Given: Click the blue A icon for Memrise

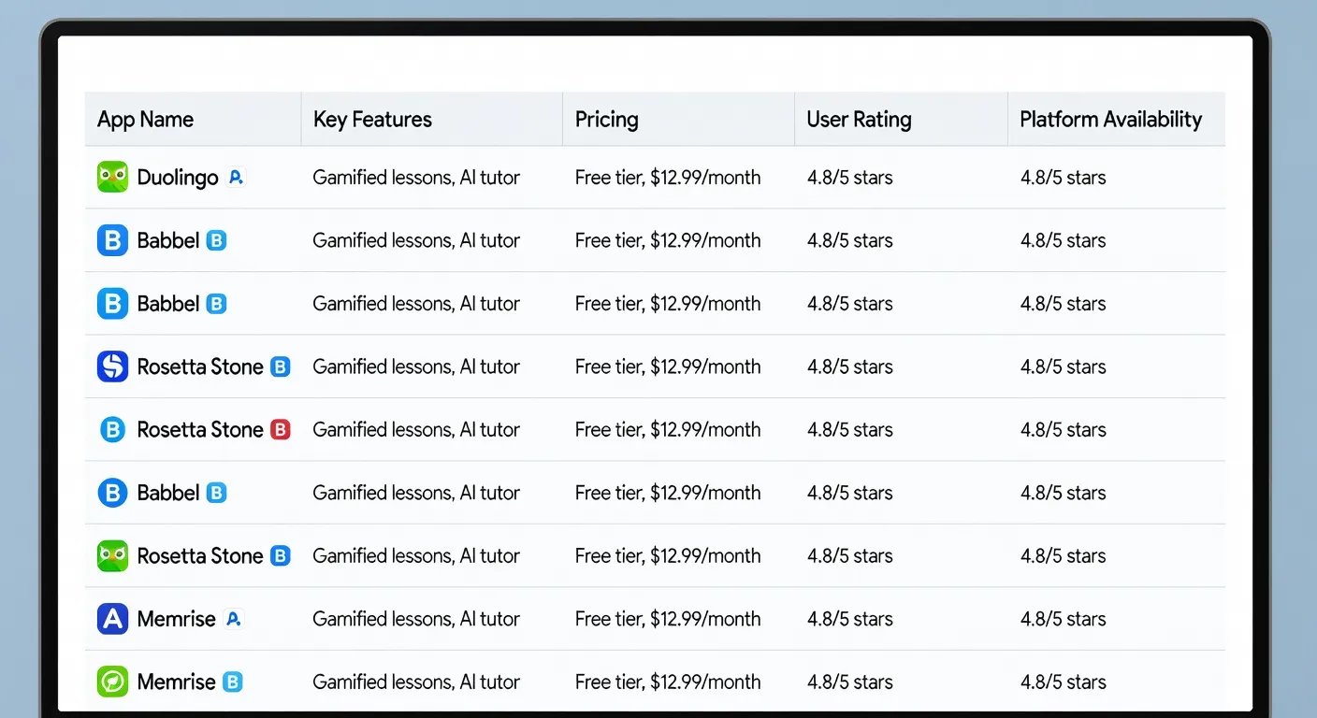Looking at the screenshot, I should [x=112, y=618].
